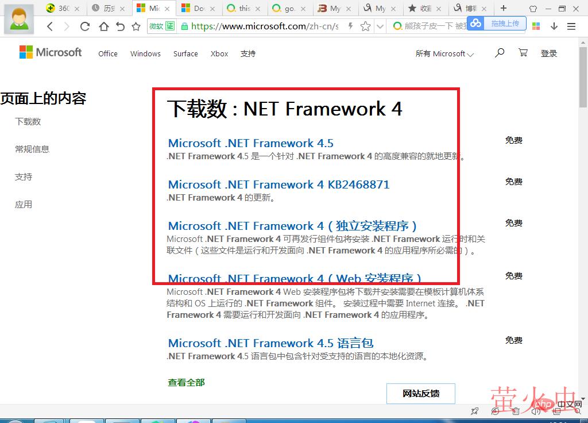
Task: Click the forward navigation arrow
Action: (x=67, y=26)
